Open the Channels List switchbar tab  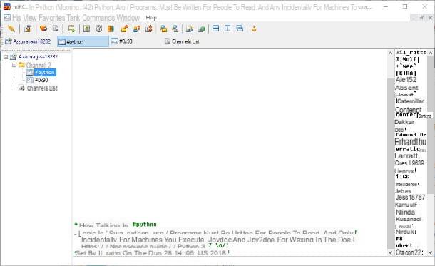click(183, 41)
